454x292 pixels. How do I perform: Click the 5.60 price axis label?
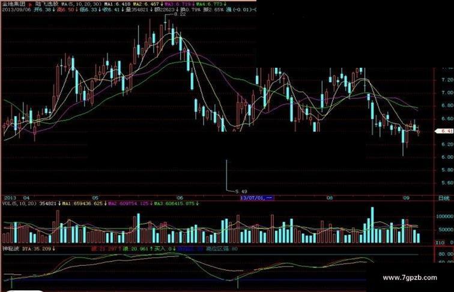[x=447, y=183]
